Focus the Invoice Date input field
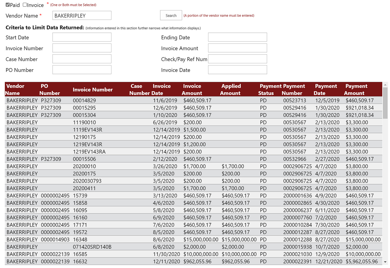 pyautogui.click(x=238, y=70)
